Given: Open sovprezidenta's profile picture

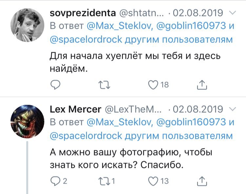Looking at the screenshot, I should coord(28,25).
